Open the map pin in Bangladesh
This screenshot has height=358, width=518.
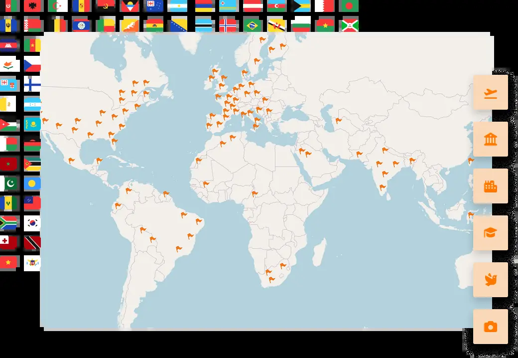pyautogui.click(x=412, y=161)
